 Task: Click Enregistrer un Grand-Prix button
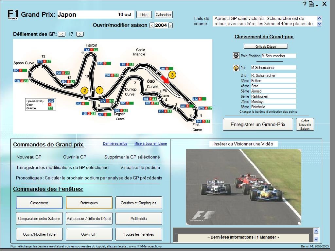coord(258,125)
